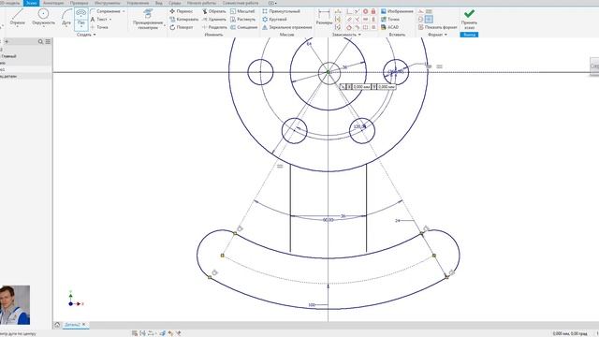Click the browser panel search icon
Image resolution: width=599 pixels, height=337 pixels.
pos(40,41)
